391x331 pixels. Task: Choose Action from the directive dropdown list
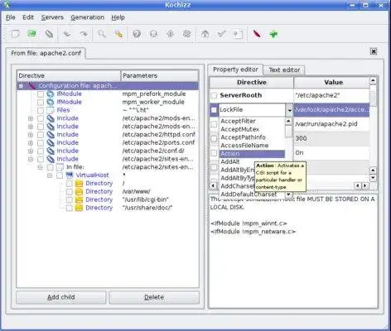(x=252, y=154)
